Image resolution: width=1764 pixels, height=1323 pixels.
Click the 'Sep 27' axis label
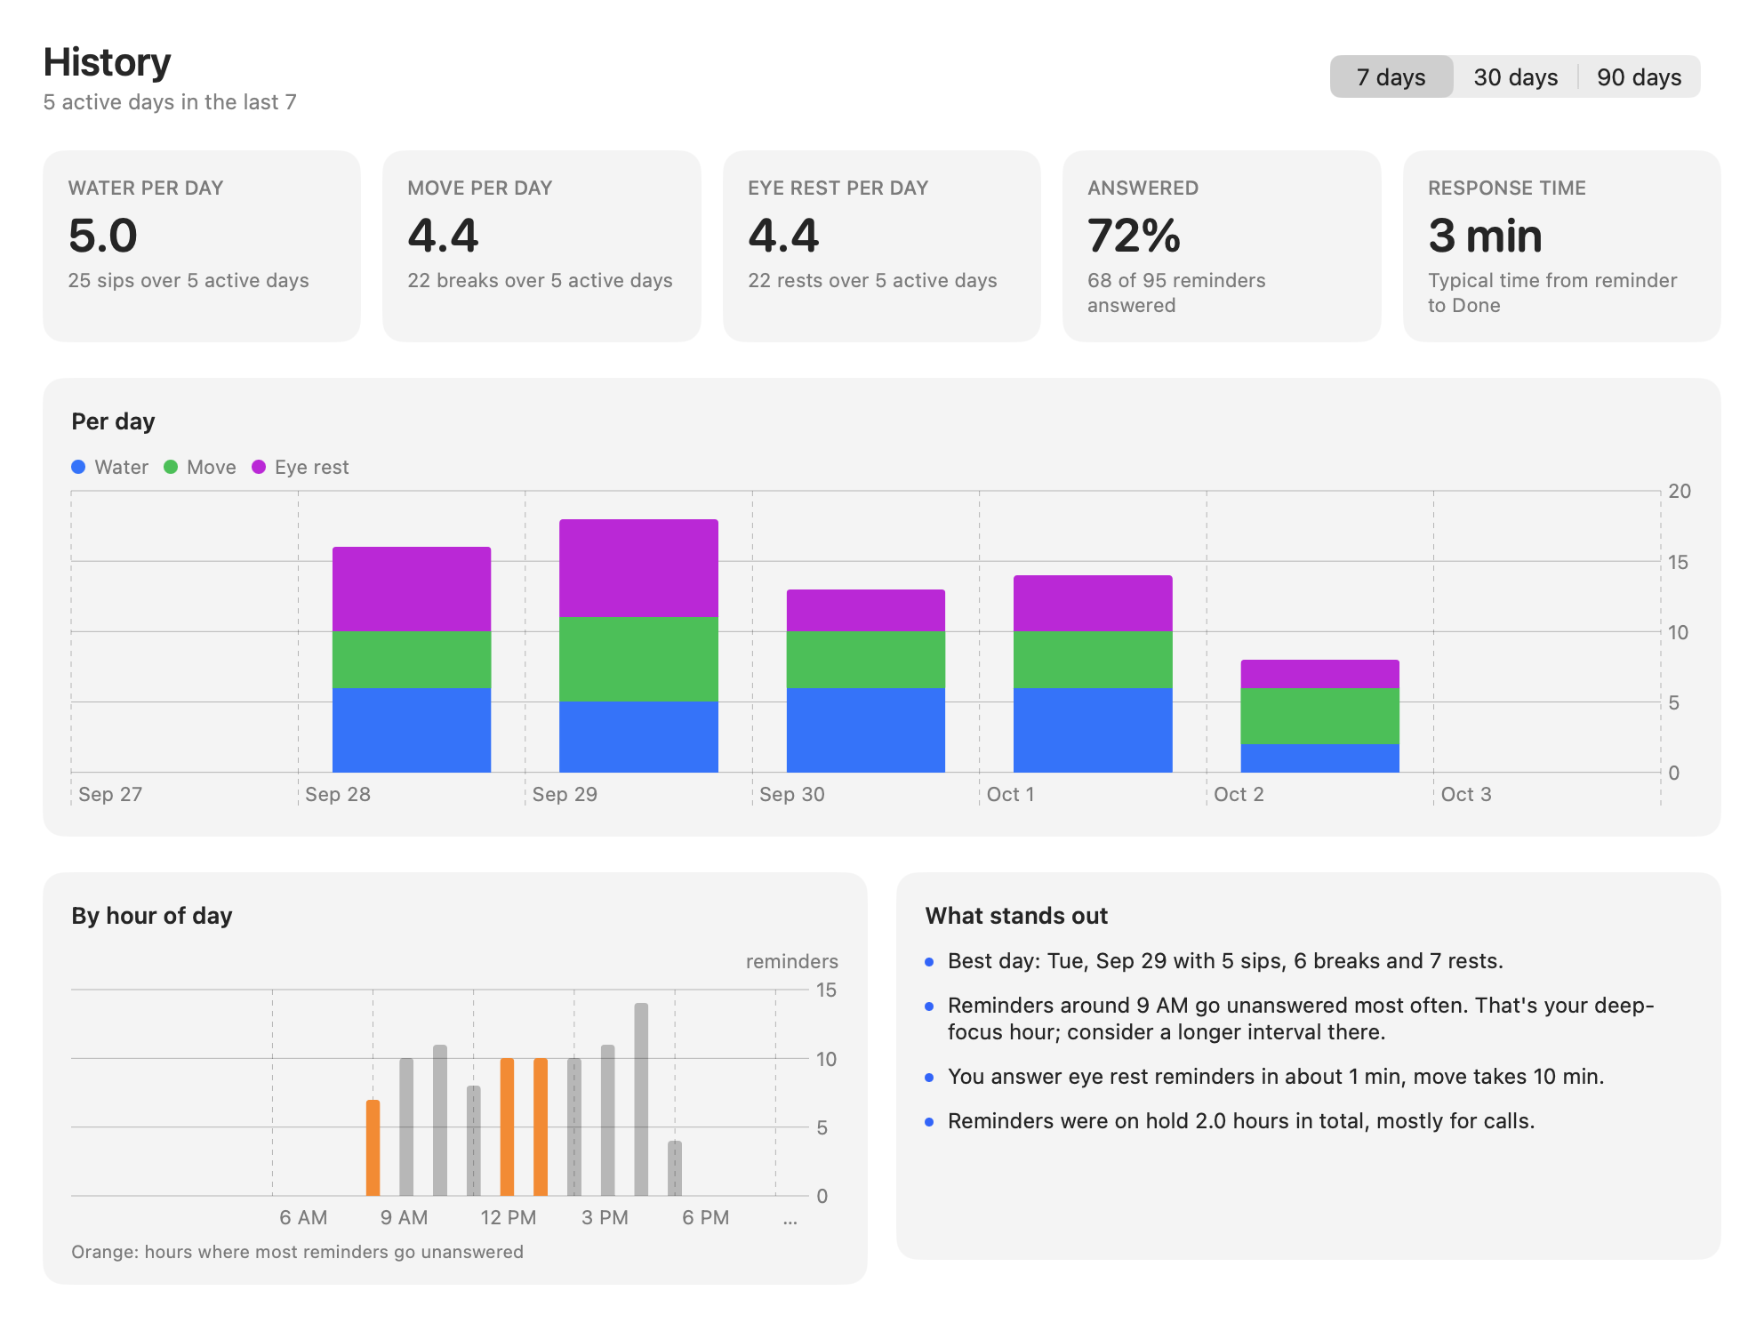coord(110,794)
